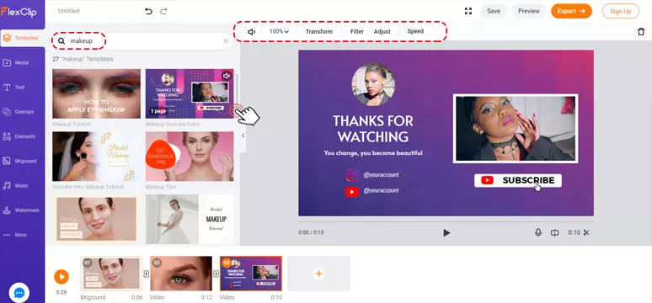Screen dimensions: 652x303
Task: Click transition icon between clips 02 and 03
Action: [x=216, y=274]
